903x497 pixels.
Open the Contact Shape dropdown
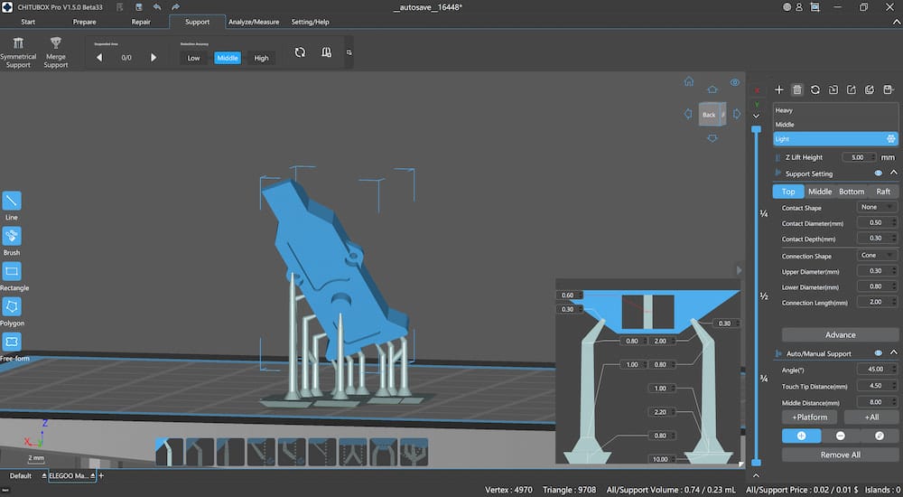coord(877,207)
